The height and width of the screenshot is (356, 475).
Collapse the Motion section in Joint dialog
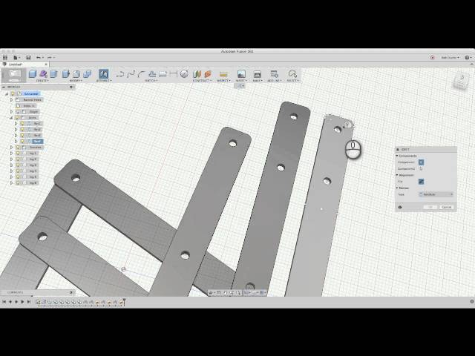coord(397,188)
